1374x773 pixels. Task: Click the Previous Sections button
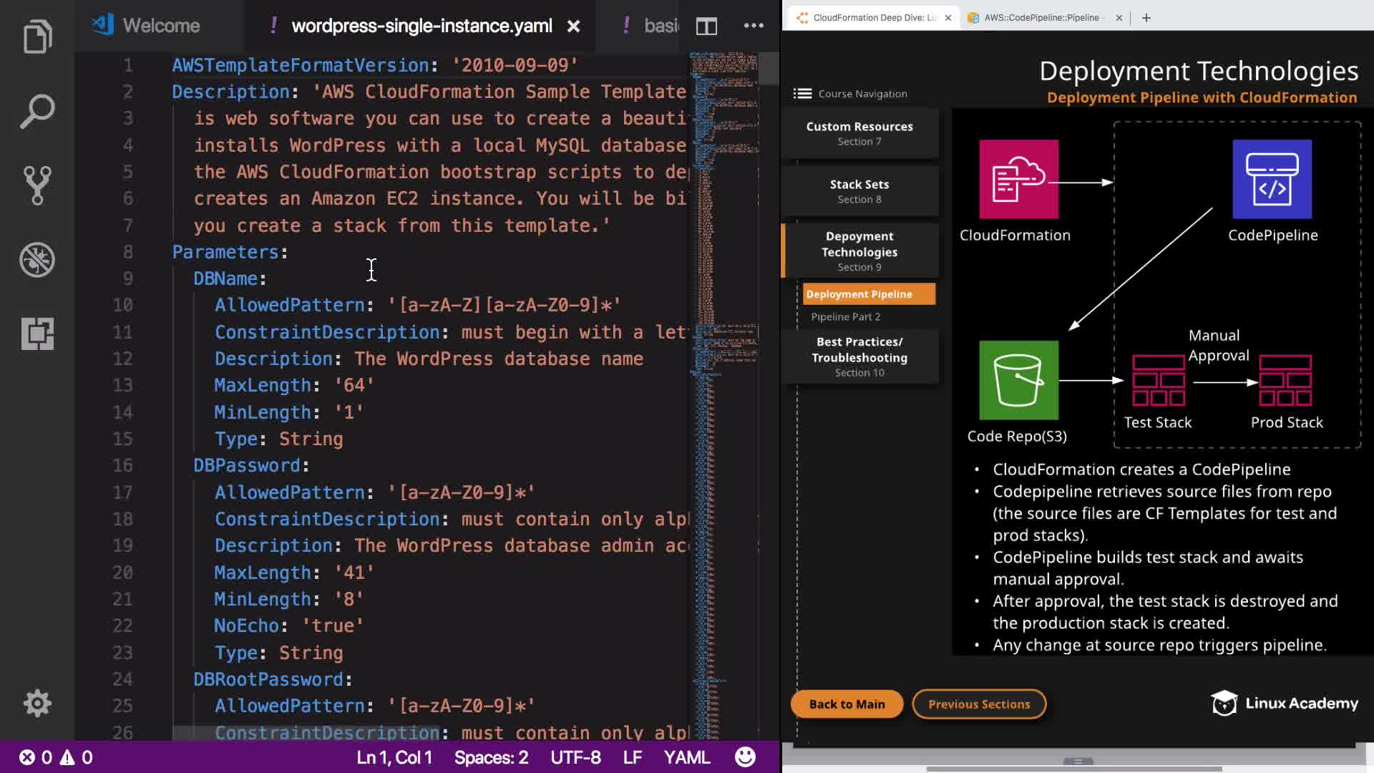click(x=979, y=704)
